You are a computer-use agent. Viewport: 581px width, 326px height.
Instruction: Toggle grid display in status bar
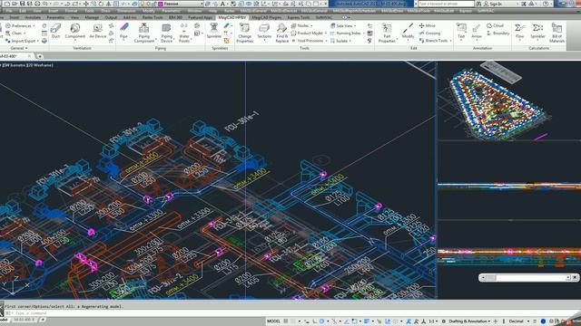click(286, 321)
